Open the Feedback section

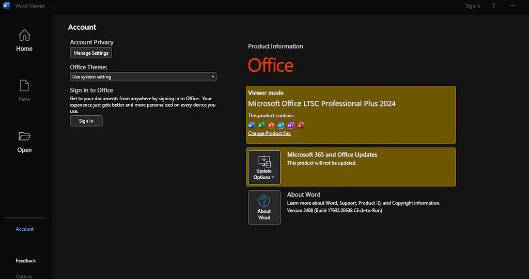click(x=25, y=261)
